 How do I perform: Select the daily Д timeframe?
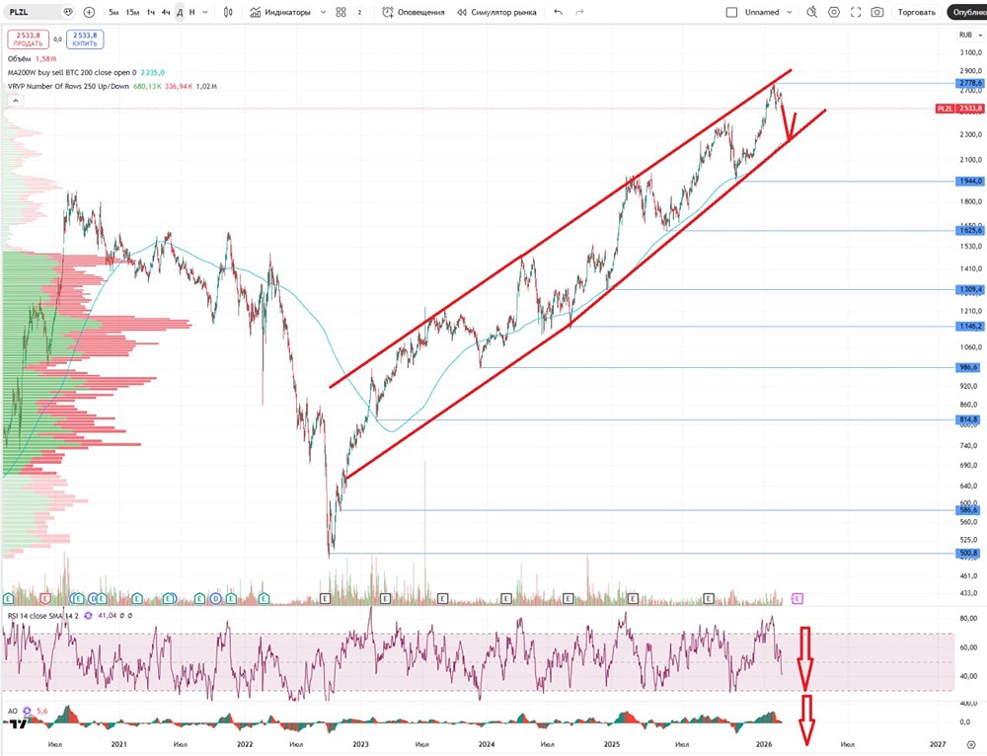click(x=180, y=12)
